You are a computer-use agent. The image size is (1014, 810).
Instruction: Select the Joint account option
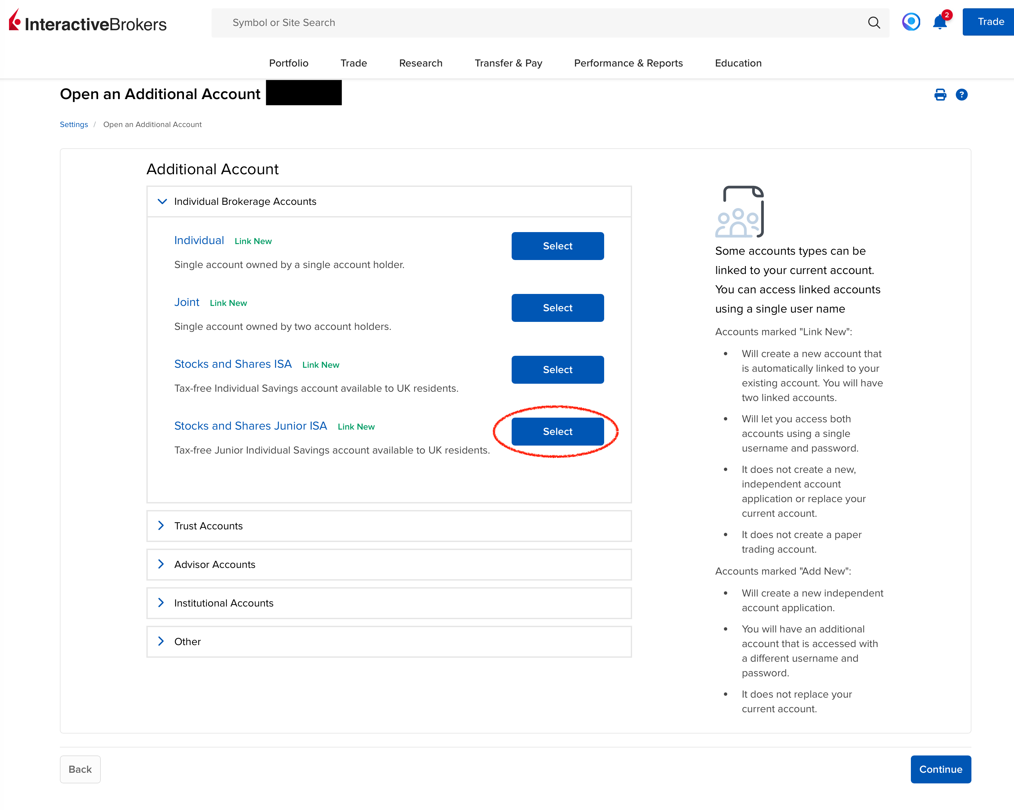pyautogui.click(x=557, y=308)
